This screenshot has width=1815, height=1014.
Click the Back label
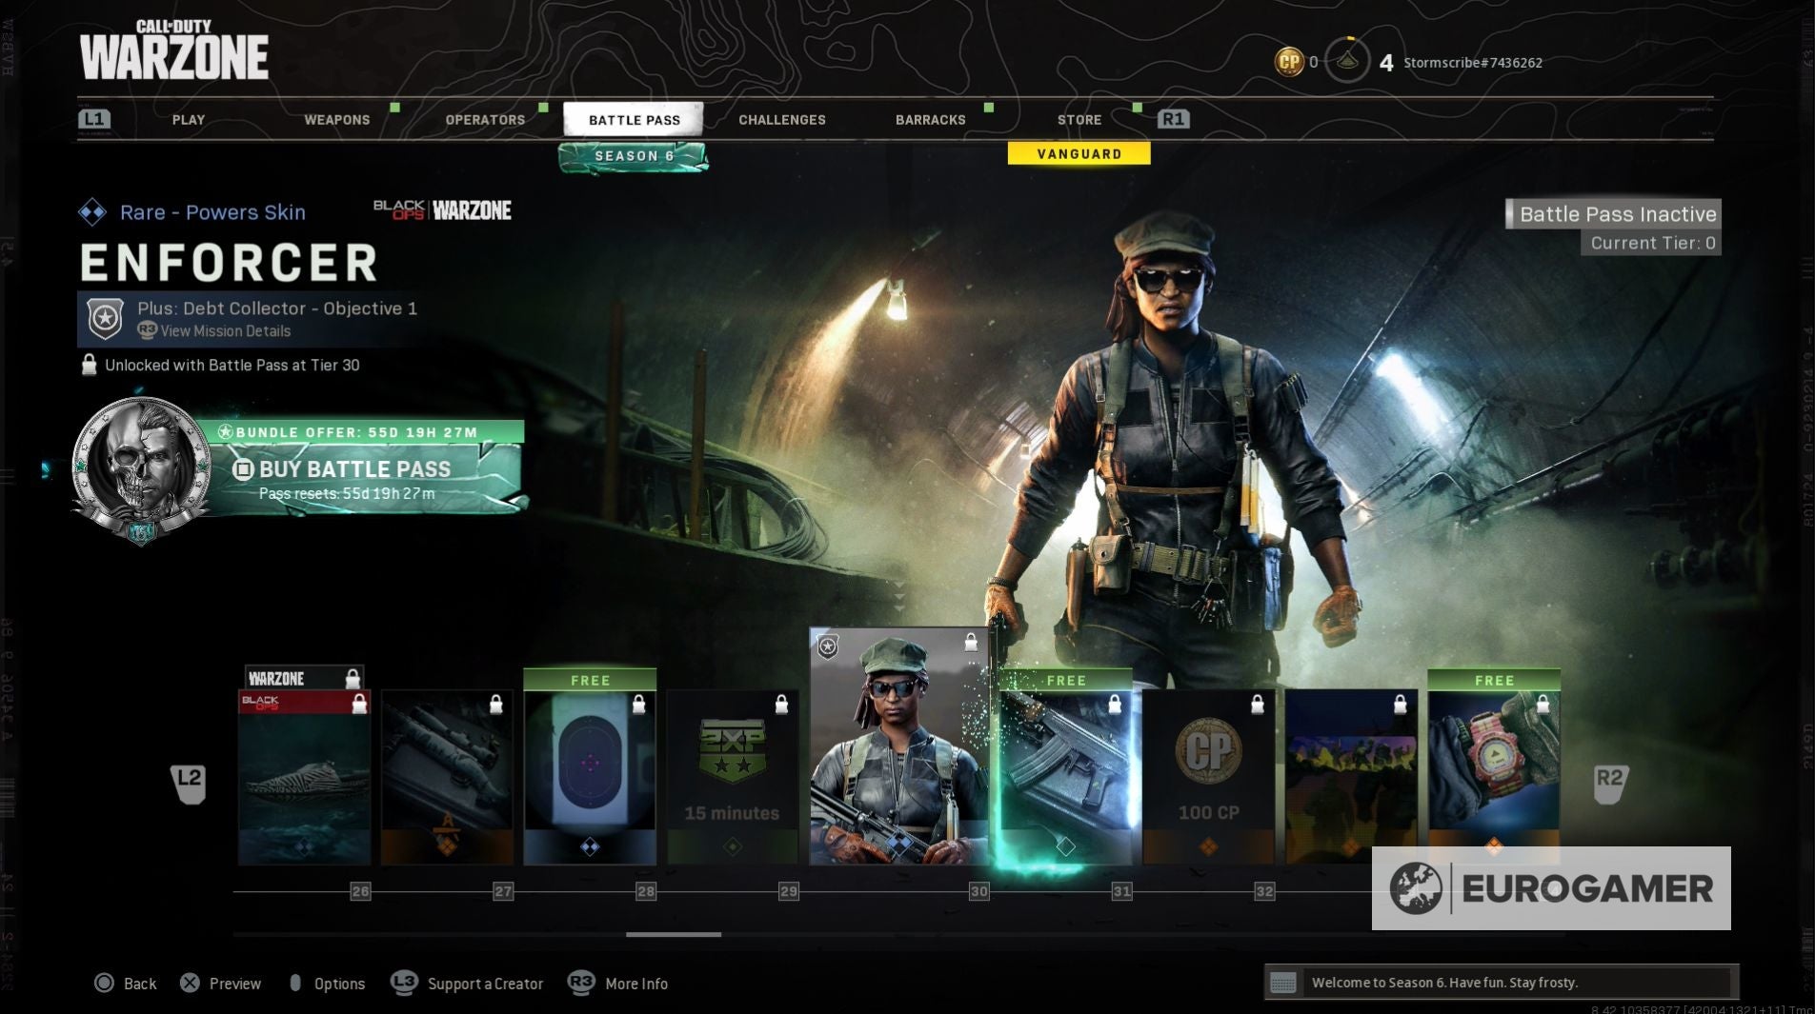point(140,984)
